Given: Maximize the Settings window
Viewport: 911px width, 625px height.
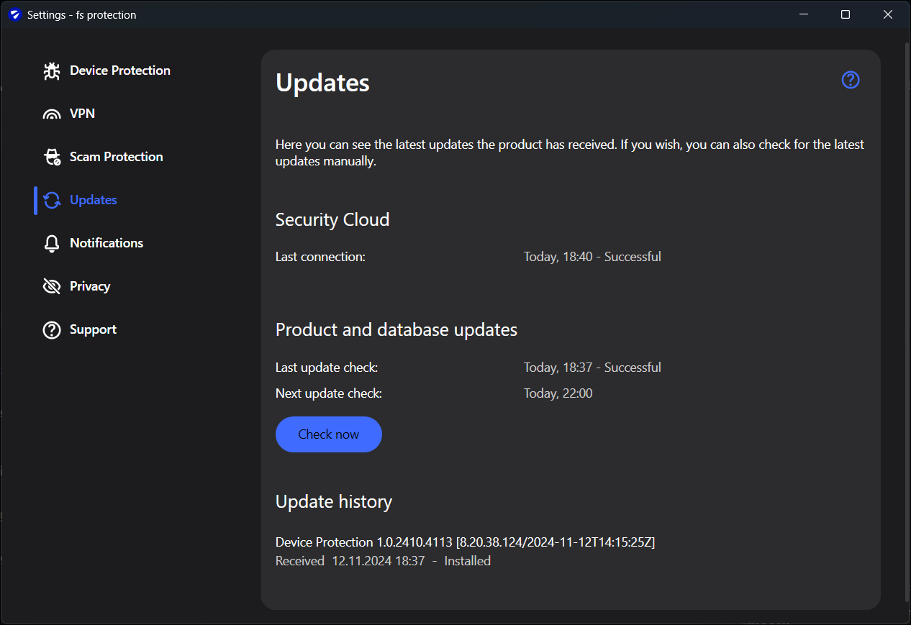Looking at the screenshot, I should 846,14.
